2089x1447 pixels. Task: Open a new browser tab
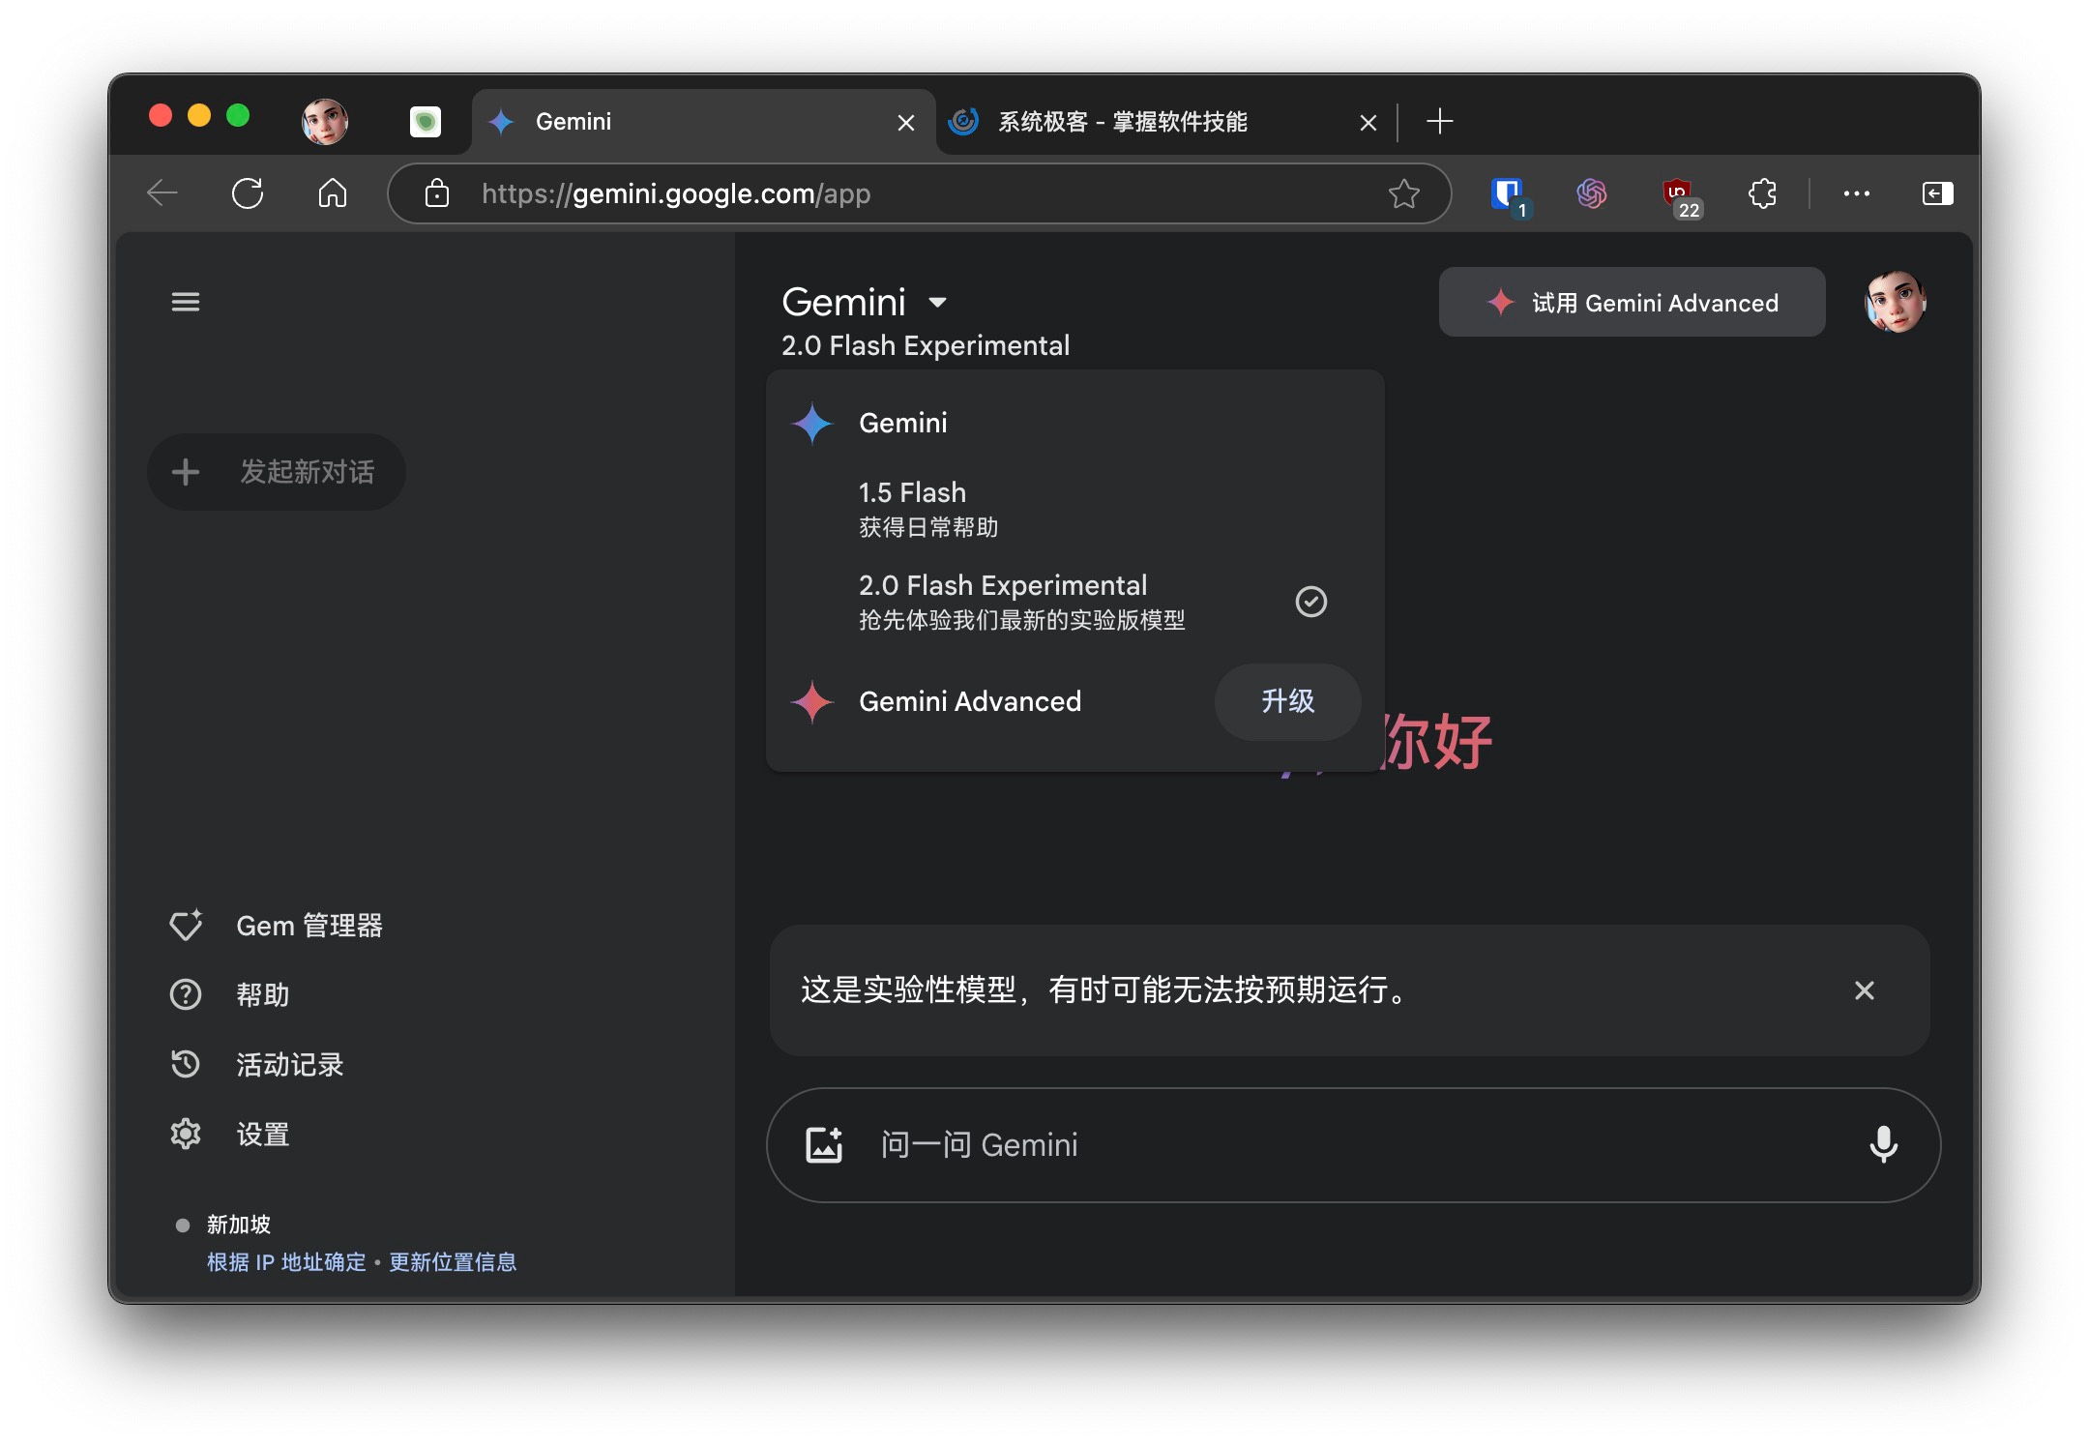1440,121
